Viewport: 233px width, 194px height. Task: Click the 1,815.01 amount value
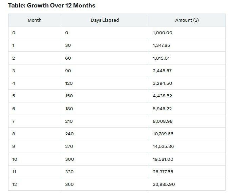(x=161, y=58)
